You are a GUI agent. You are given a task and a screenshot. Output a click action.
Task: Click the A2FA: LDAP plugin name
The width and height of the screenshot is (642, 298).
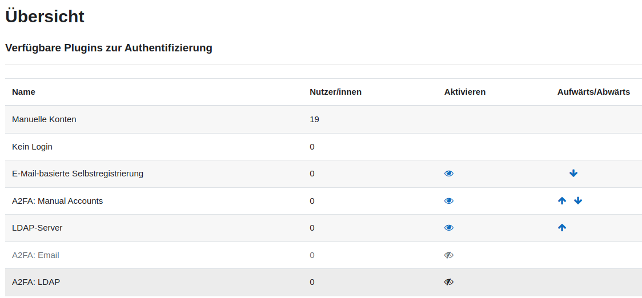(x=35, y=282)
